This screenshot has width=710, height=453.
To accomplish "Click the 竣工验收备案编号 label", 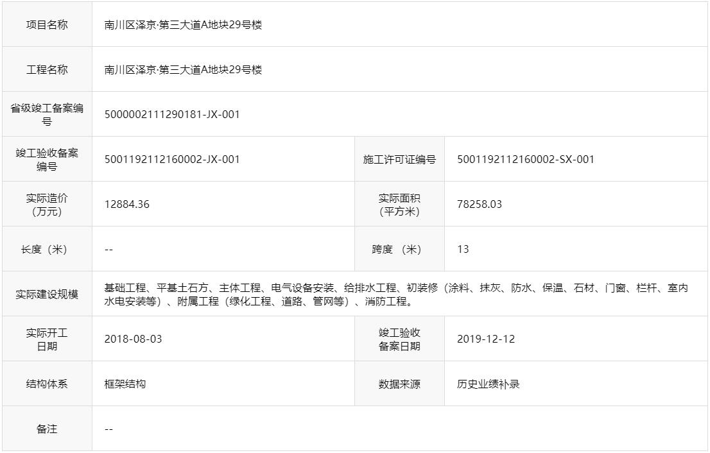I will (x=47, y=159).
